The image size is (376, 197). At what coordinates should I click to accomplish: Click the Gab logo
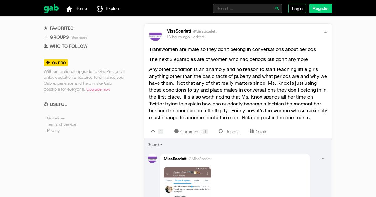tap(51, 8)
